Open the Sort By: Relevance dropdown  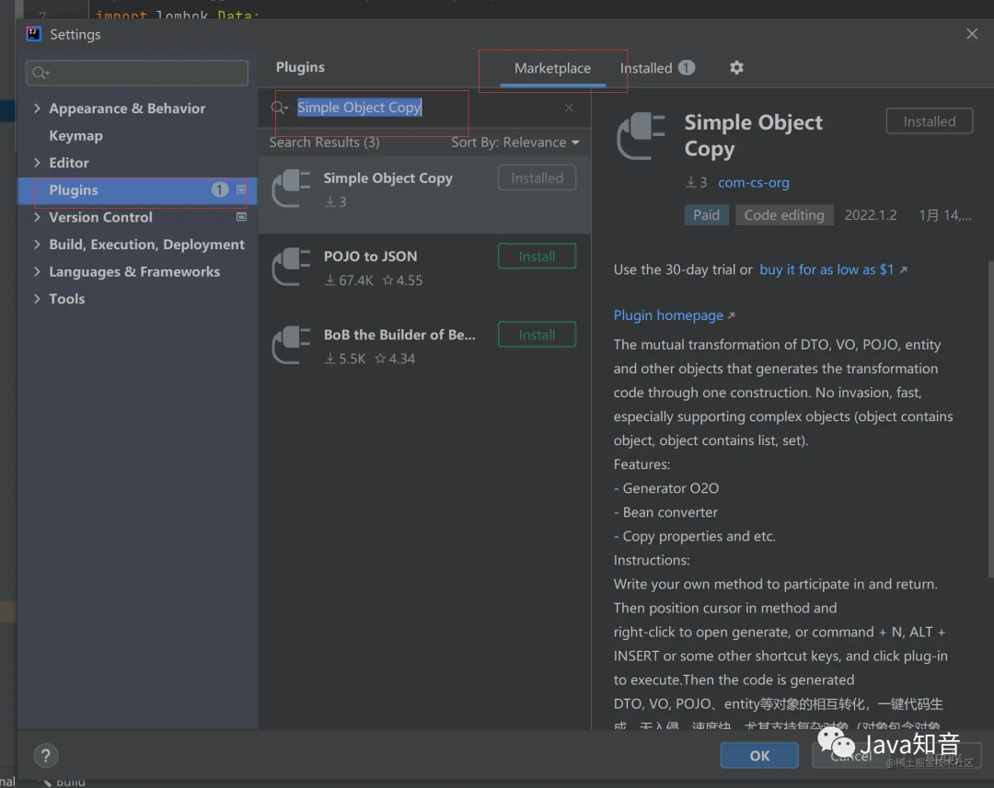click(514, 143)
